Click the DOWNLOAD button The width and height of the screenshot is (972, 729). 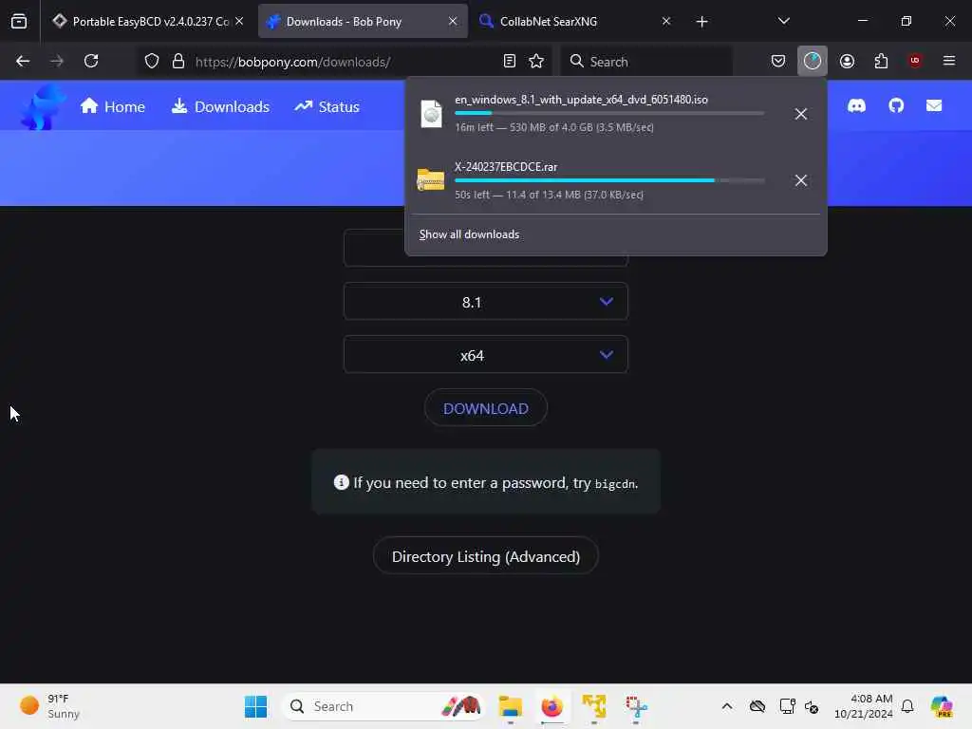[486, 408]
